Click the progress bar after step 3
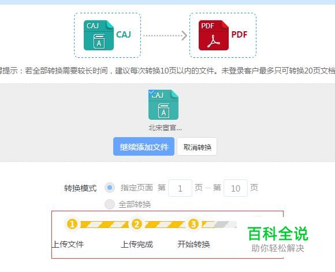The height and width of the screenshot is (272, 335). click(x=219, y=225)
